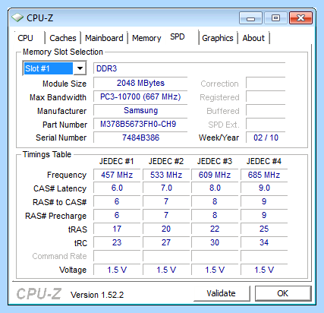The height and width of the screenshot is (313, 324).
Task: Click the Max Bandwidth label
Action: 58,97
